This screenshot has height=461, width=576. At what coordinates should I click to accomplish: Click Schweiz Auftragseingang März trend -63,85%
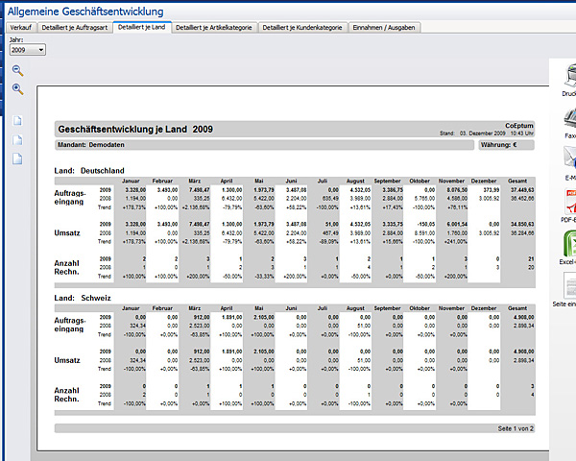(x=200, y=334)
